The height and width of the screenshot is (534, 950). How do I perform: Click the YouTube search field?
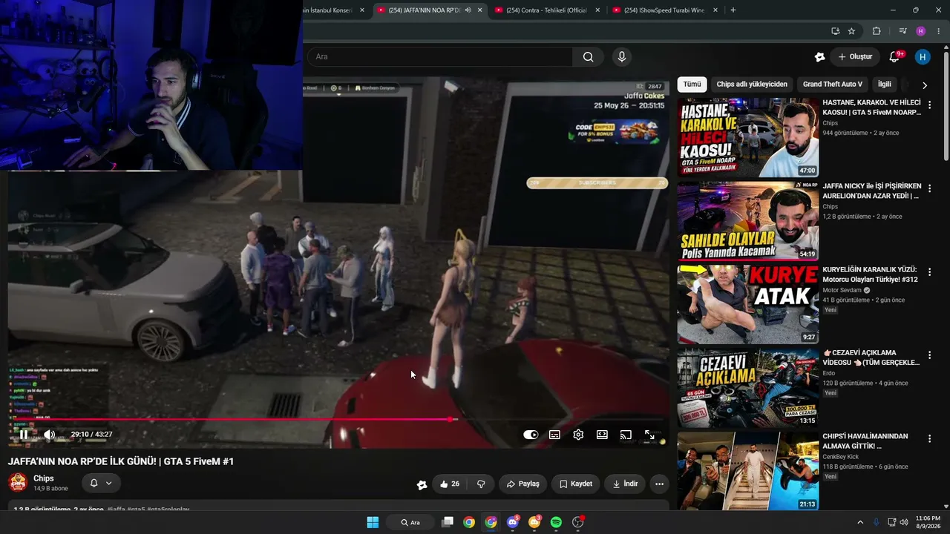[439, 57]
